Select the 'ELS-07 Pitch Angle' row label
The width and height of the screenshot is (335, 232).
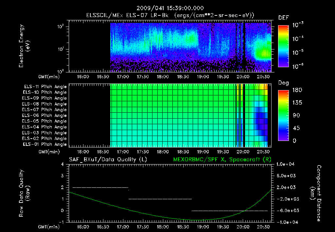44,110
